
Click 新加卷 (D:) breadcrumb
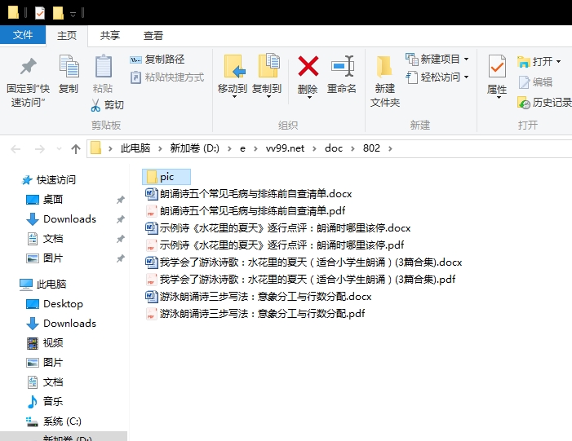[195, 148]
